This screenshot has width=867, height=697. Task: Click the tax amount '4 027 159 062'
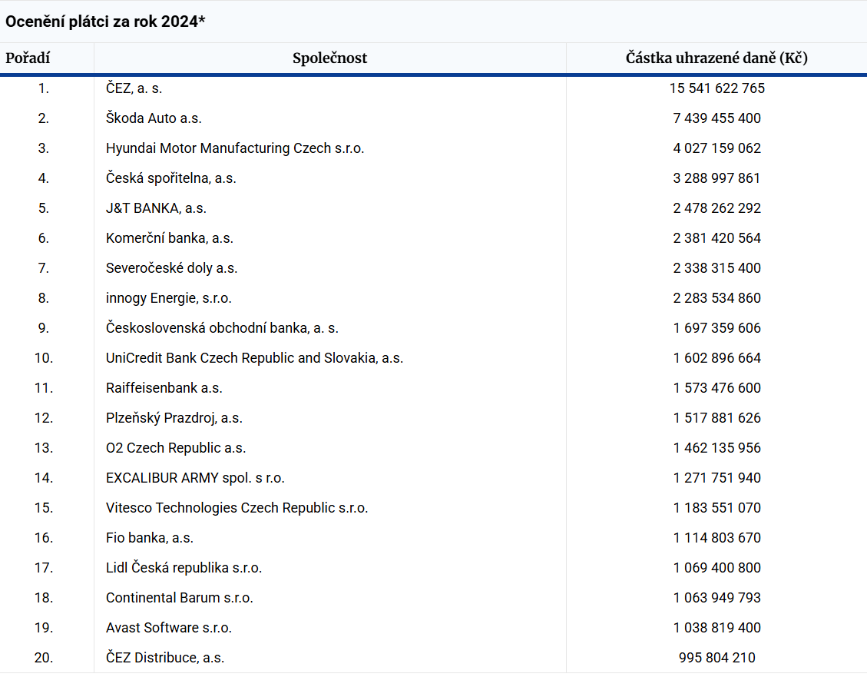[x=717, y=148]
